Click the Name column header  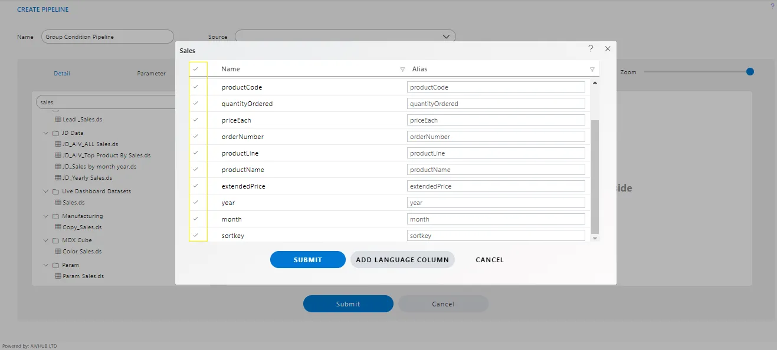pyautogui.click(x=231, y=69)
